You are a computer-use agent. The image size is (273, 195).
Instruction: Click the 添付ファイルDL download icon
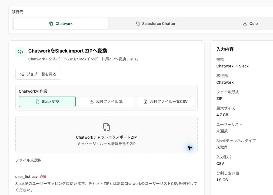click(92, 102)
